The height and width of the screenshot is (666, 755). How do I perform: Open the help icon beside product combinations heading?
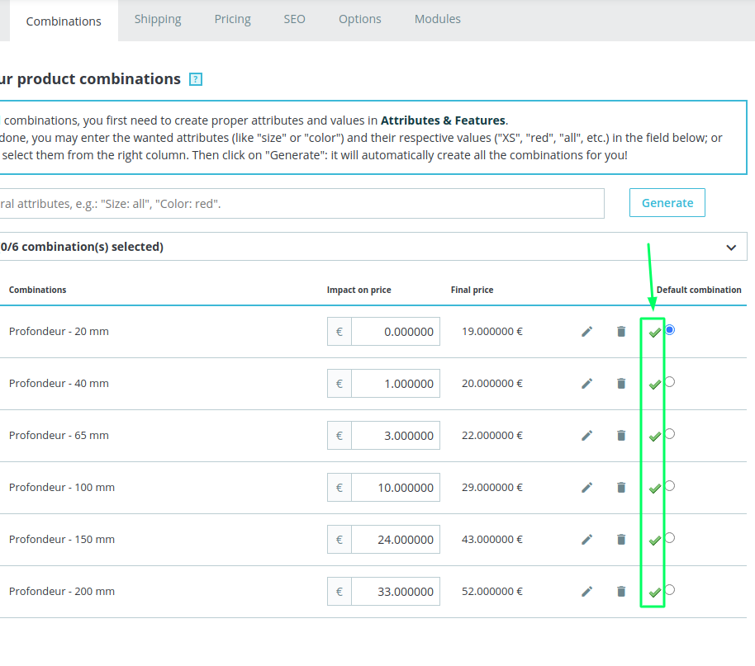196,79
